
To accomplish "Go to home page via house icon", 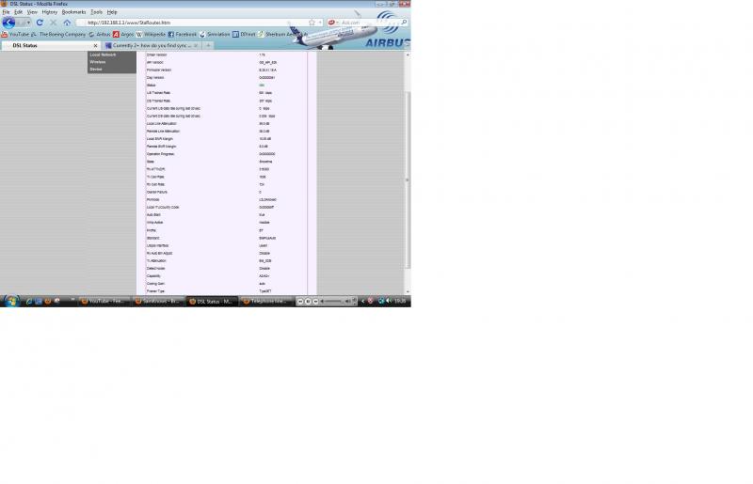I will point(67,22).
